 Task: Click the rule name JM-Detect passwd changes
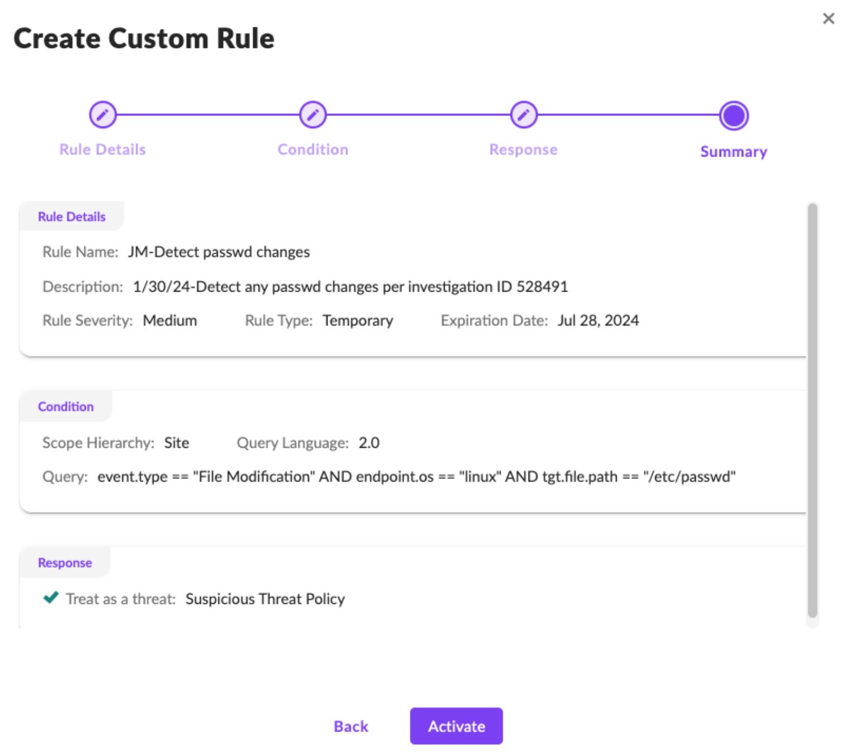tap(219, 252)
